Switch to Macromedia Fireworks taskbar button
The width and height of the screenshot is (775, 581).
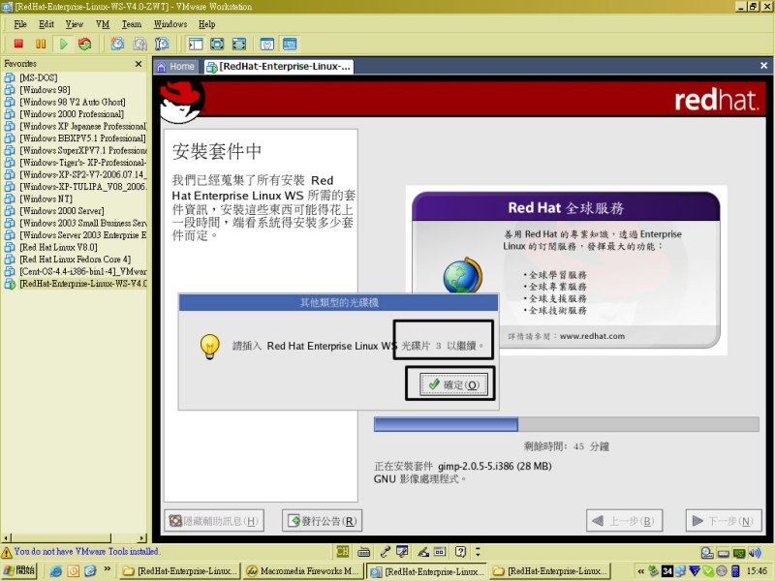tap(303, 571)
